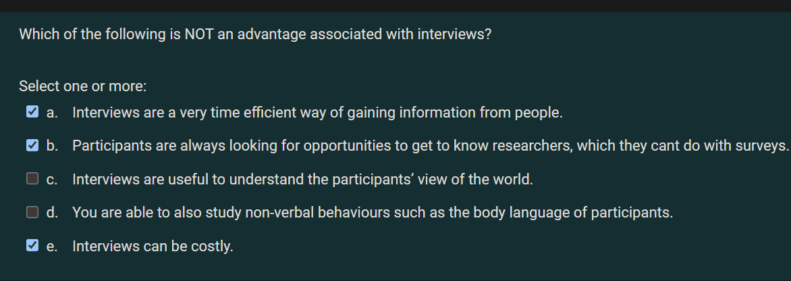
Task: Click the dark bar above the question
Action: pyautogui.click(x=395, y=5)
